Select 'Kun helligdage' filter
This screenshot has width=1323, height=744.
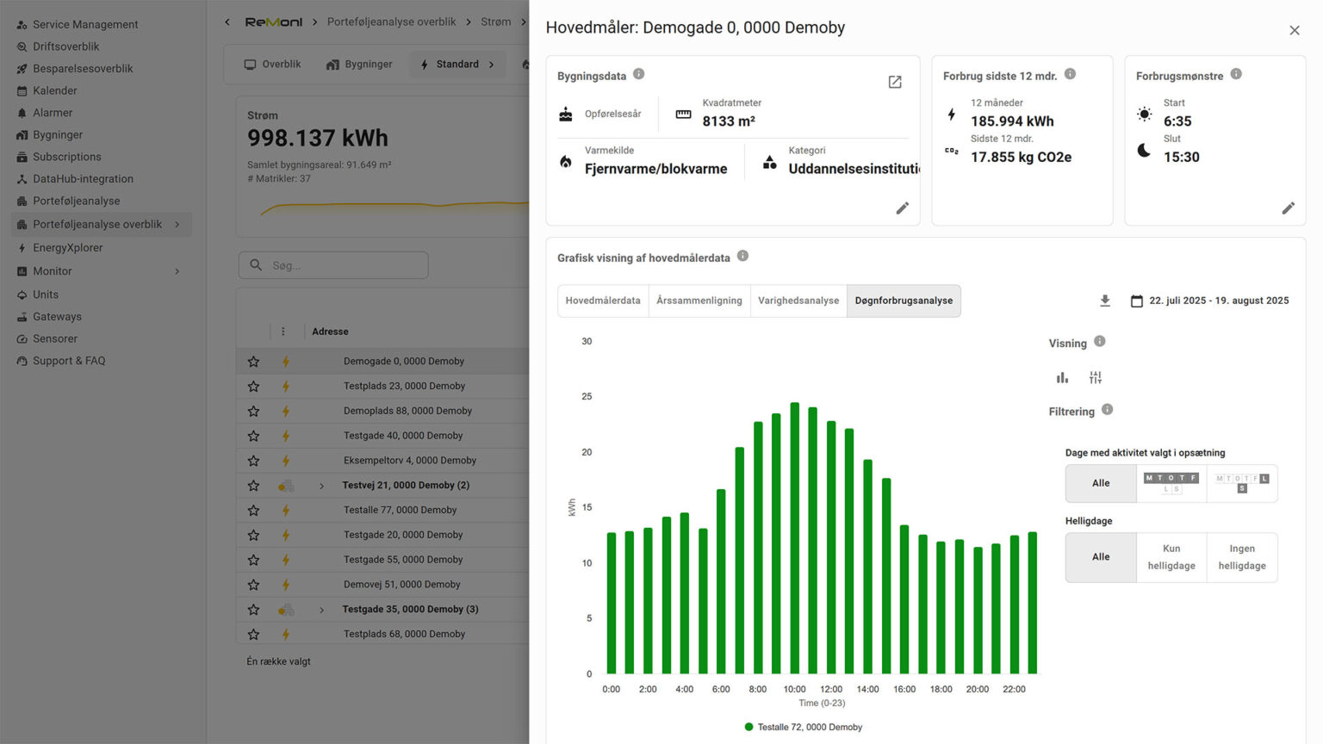coord(1171,557)
